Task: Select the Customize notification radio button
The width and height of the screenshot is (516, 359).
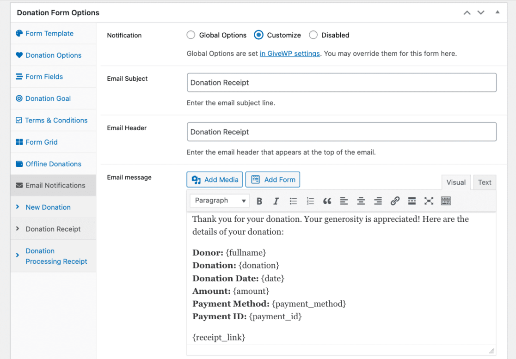Action: pos(258,35)
